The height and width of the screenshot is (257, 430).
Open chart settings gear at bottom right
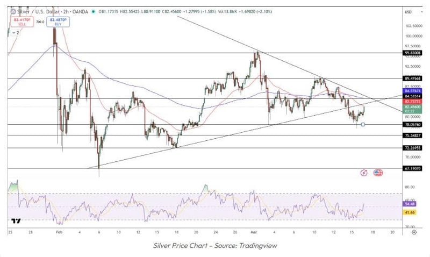413,232
